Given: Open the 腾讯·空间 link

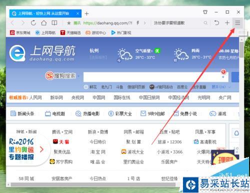Looking at the screenshot, I should [62, 132].
